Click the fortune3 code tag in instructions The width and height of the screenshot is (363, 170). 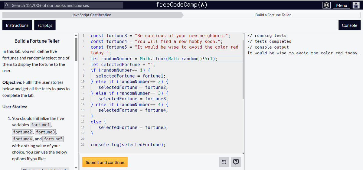tap(46, 132)
